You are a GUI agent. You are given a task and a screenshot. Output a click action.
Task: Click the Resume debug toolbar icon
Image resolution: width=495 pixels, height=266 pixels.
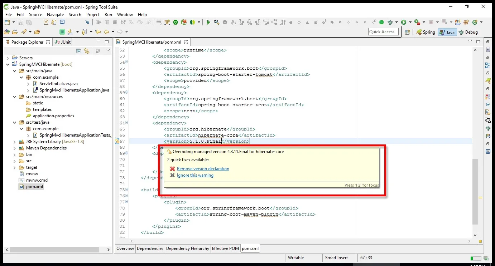pyautogui.click(x=99, y=22)
